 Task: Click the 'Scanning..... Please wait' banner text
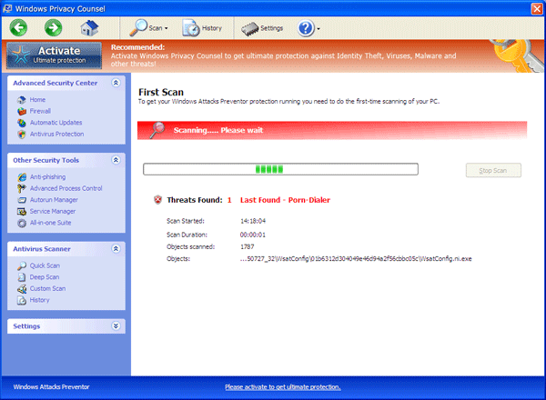click(x=218, y=130)
